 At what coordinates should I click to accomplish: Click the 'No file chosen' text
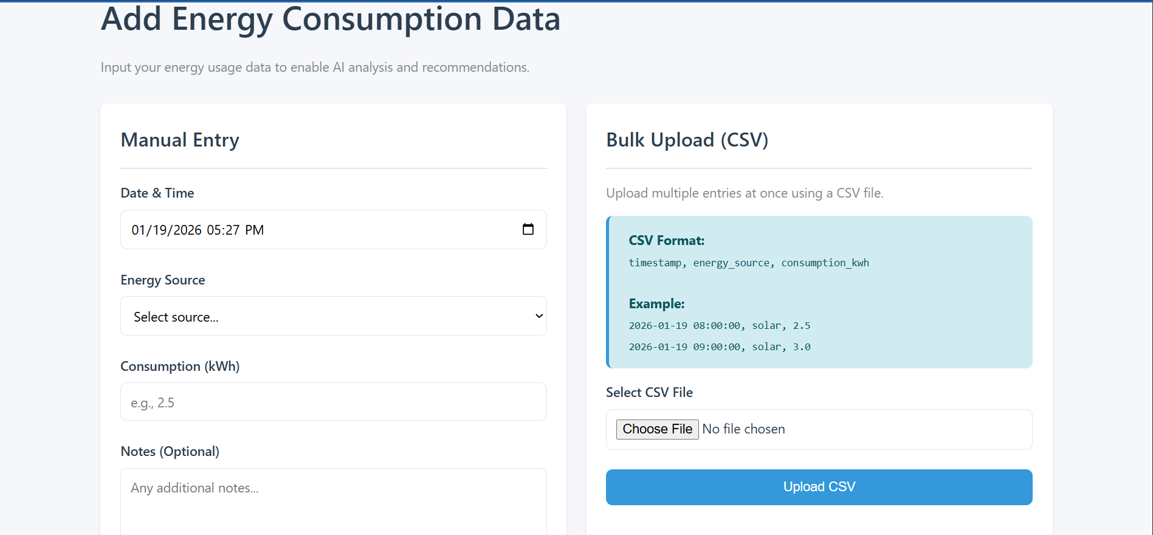(743, 429)
